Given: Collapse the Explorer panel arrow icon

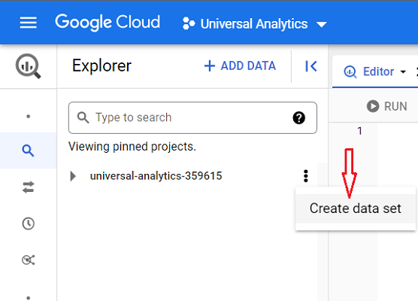Looking at the screenshot, I should pyautogui.click(x=310, y=66).
